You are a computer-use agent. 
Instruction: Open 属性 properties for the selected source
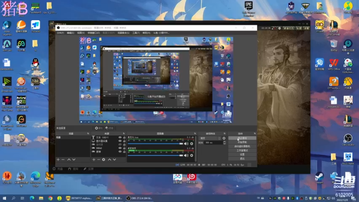point(99,128)
